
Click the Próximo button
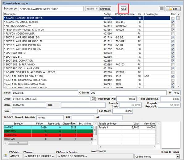[92, 9]
